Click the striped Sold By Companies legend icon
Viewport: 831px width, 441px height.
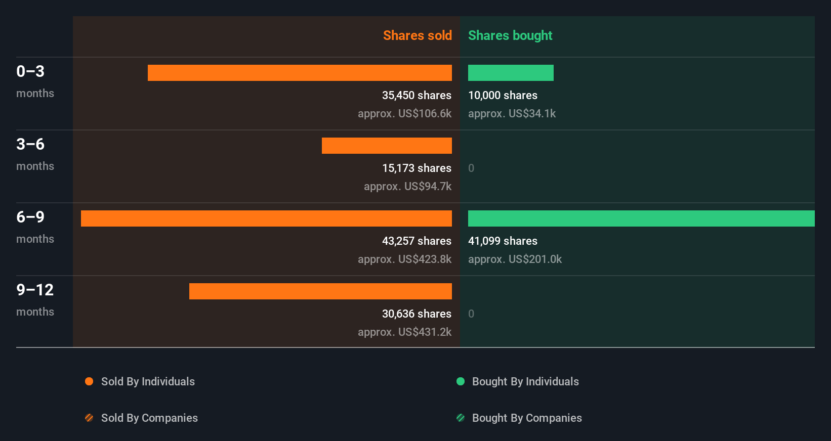point(89,418)
